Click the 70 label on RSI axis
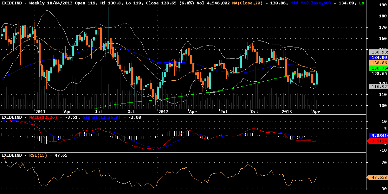The image size is (388, 194). click(384, 162)
